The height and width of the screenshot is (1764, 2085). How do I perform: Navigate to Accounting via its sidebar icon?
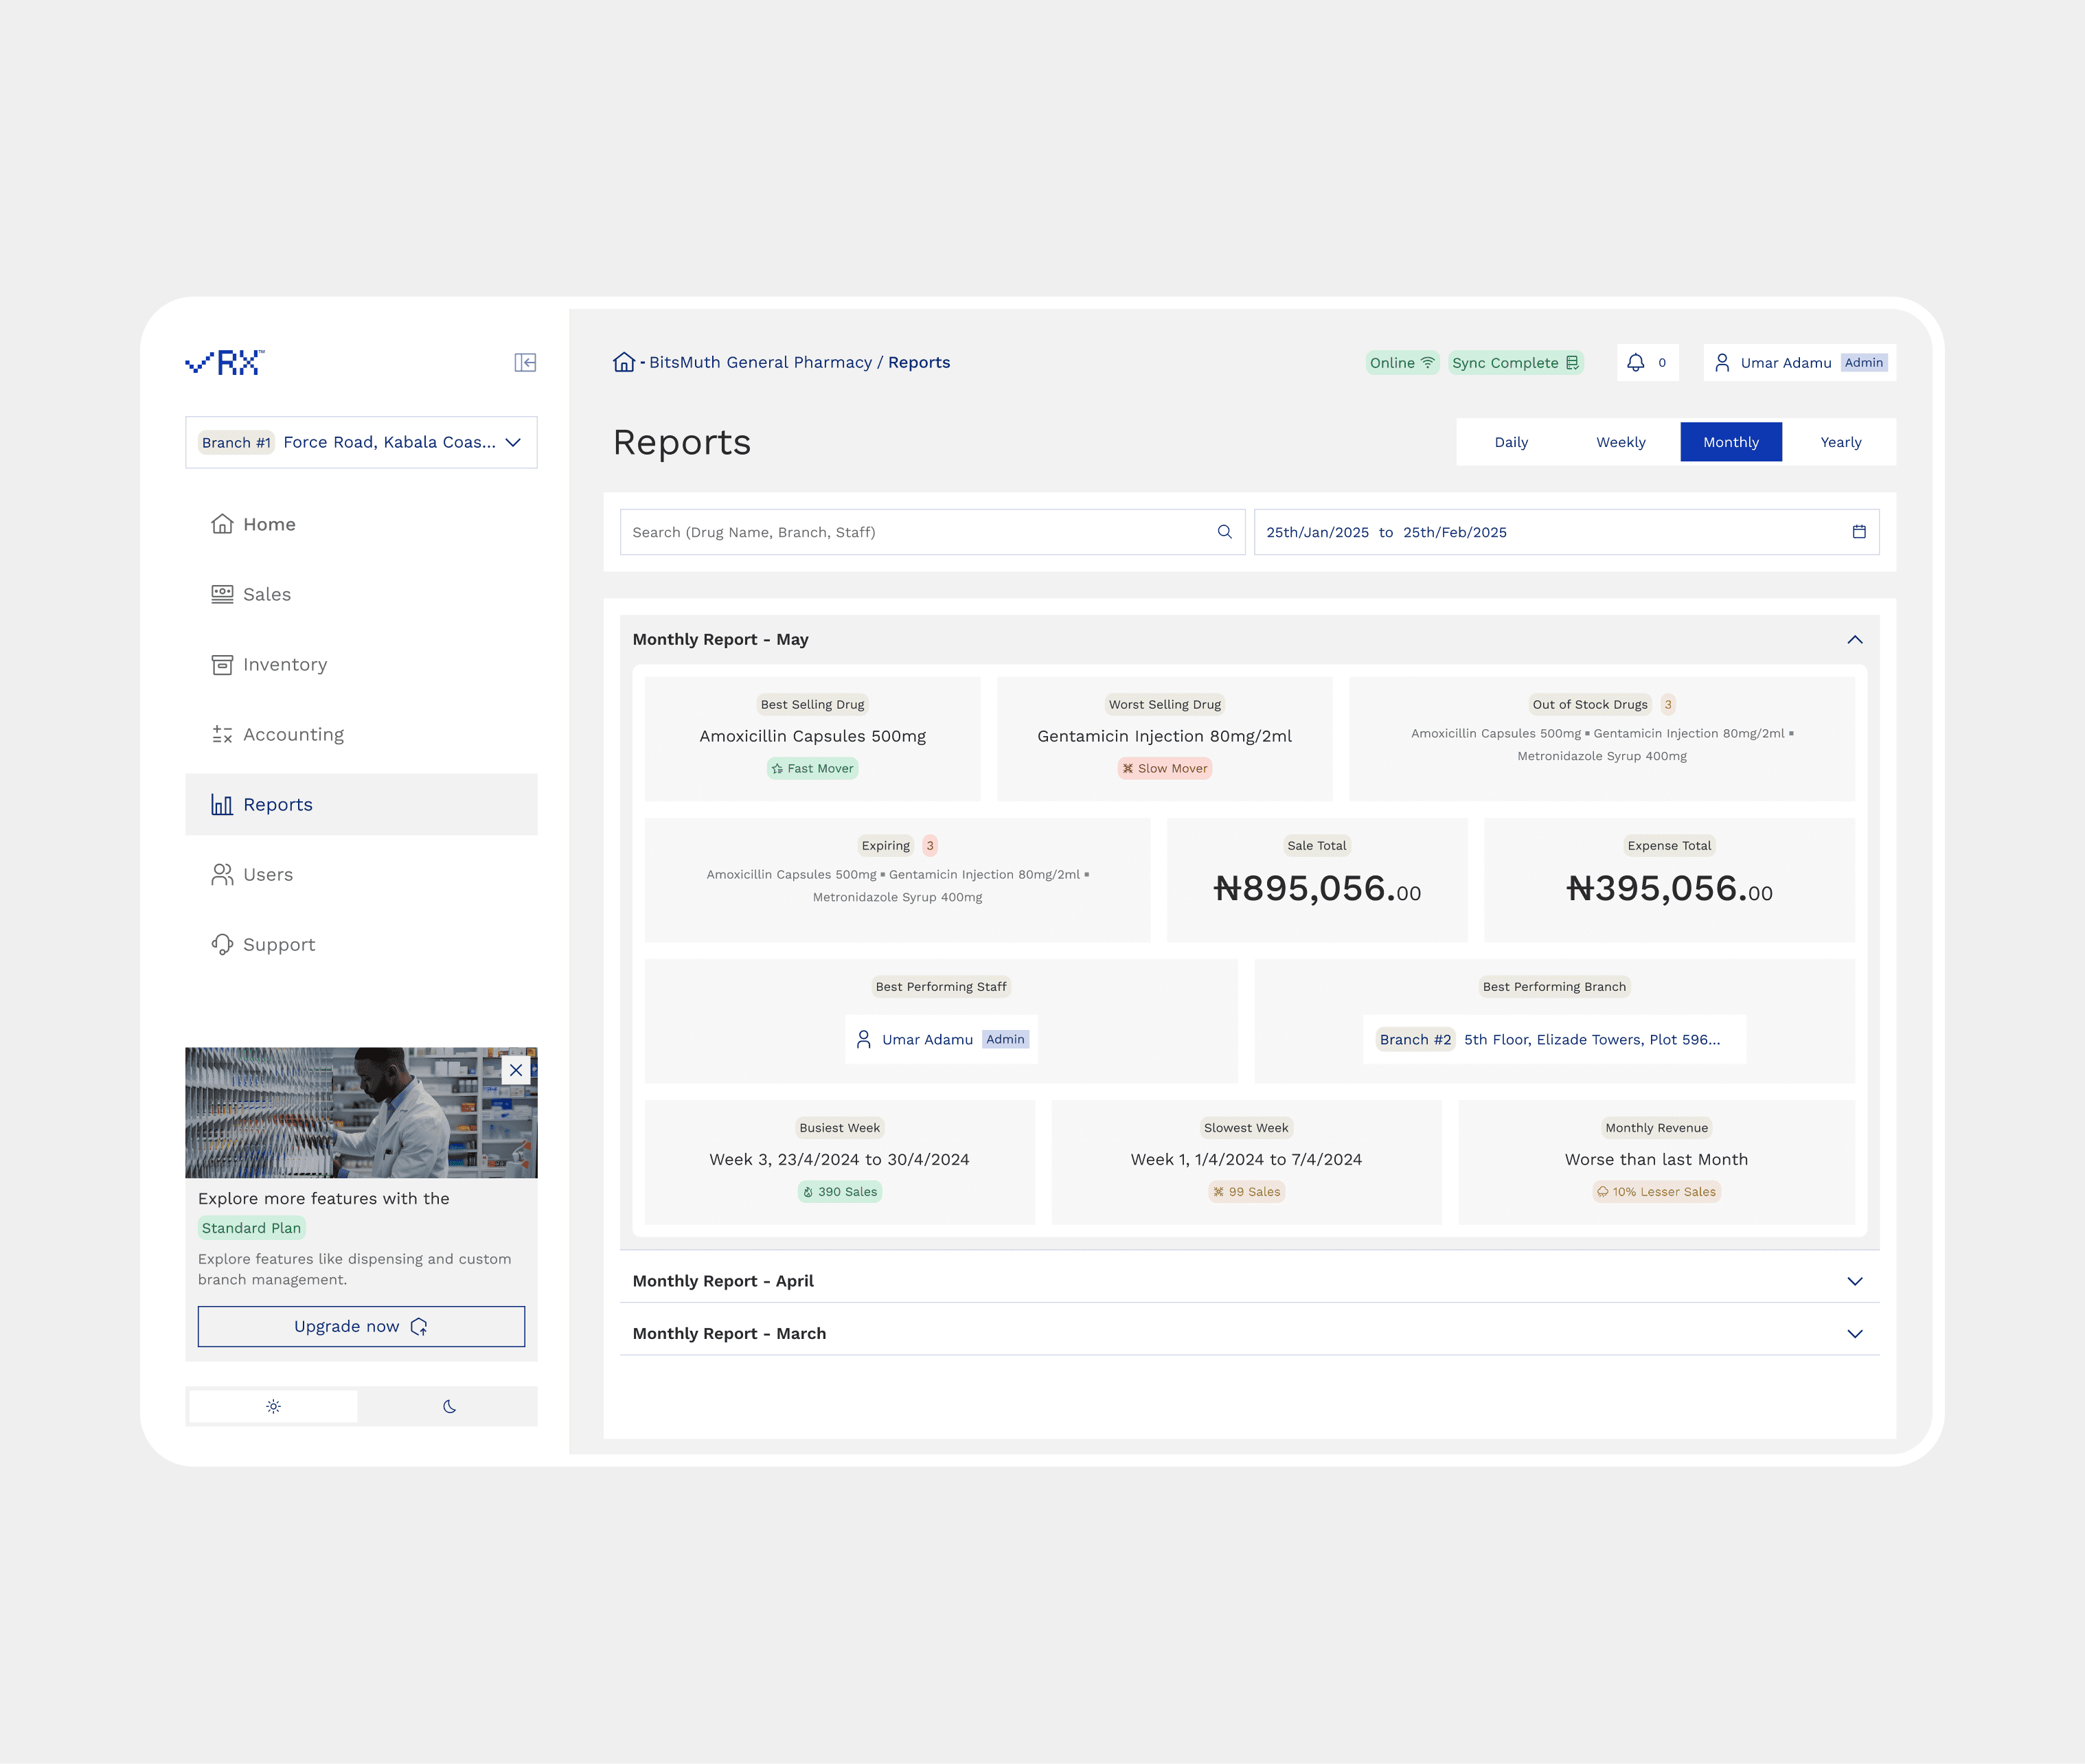tap(222, 734)
